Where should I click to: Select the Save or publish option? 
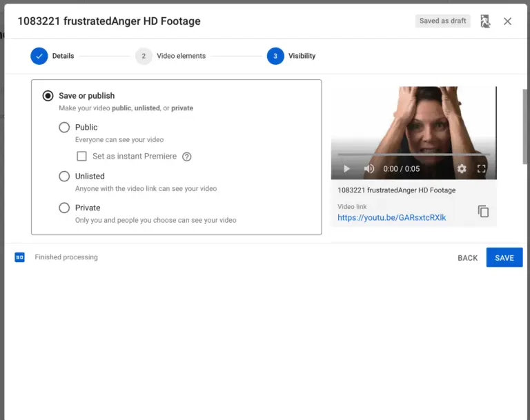click(x=48, y=96)
